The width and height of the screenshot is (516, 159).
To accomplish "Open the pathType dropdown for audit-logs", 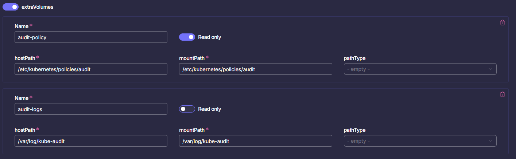I will coord(420,141).
